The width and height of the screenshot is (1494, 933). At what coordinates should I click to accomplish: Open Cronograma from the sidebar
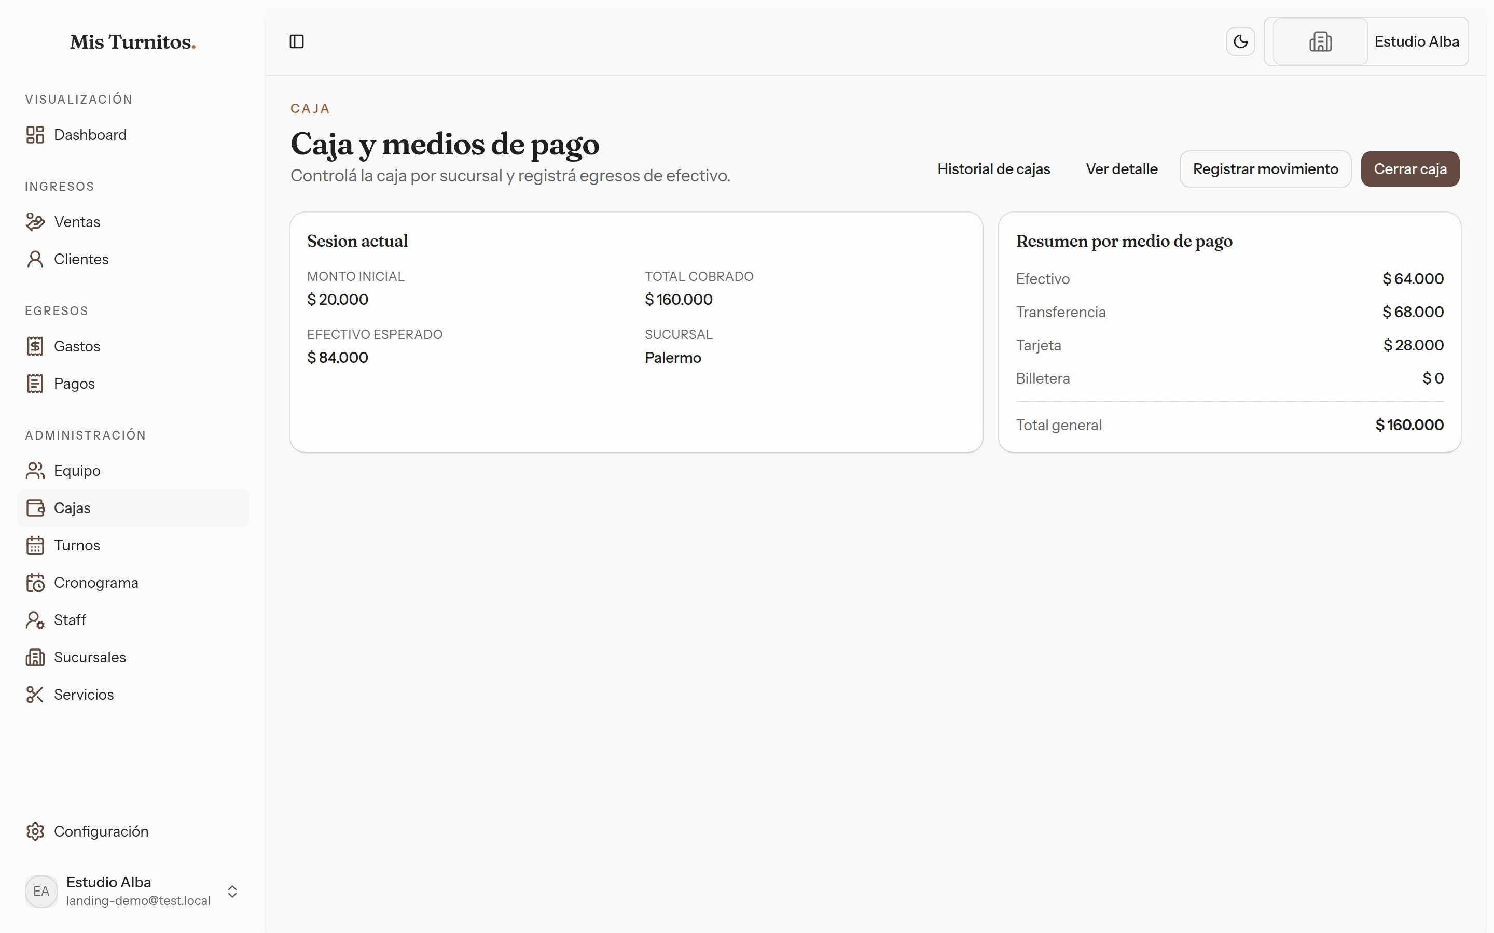click(133, 583)
